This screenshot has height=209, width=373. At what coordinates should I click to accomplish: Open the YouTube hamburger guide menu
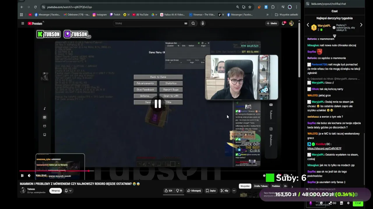pos(23,24)
